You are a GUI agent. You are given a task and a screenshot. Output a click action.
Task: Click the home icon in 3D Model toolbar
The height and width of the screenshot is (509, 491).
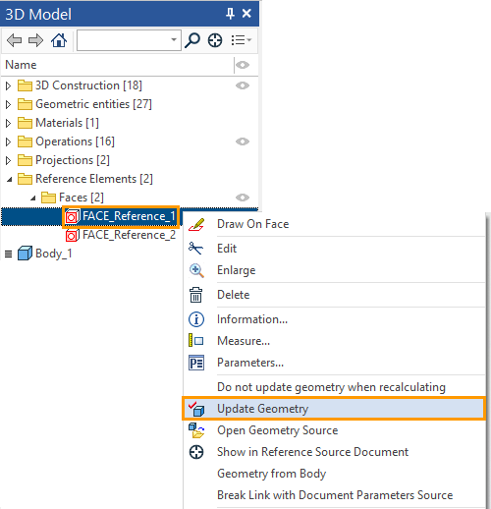(x=59, y=40)
